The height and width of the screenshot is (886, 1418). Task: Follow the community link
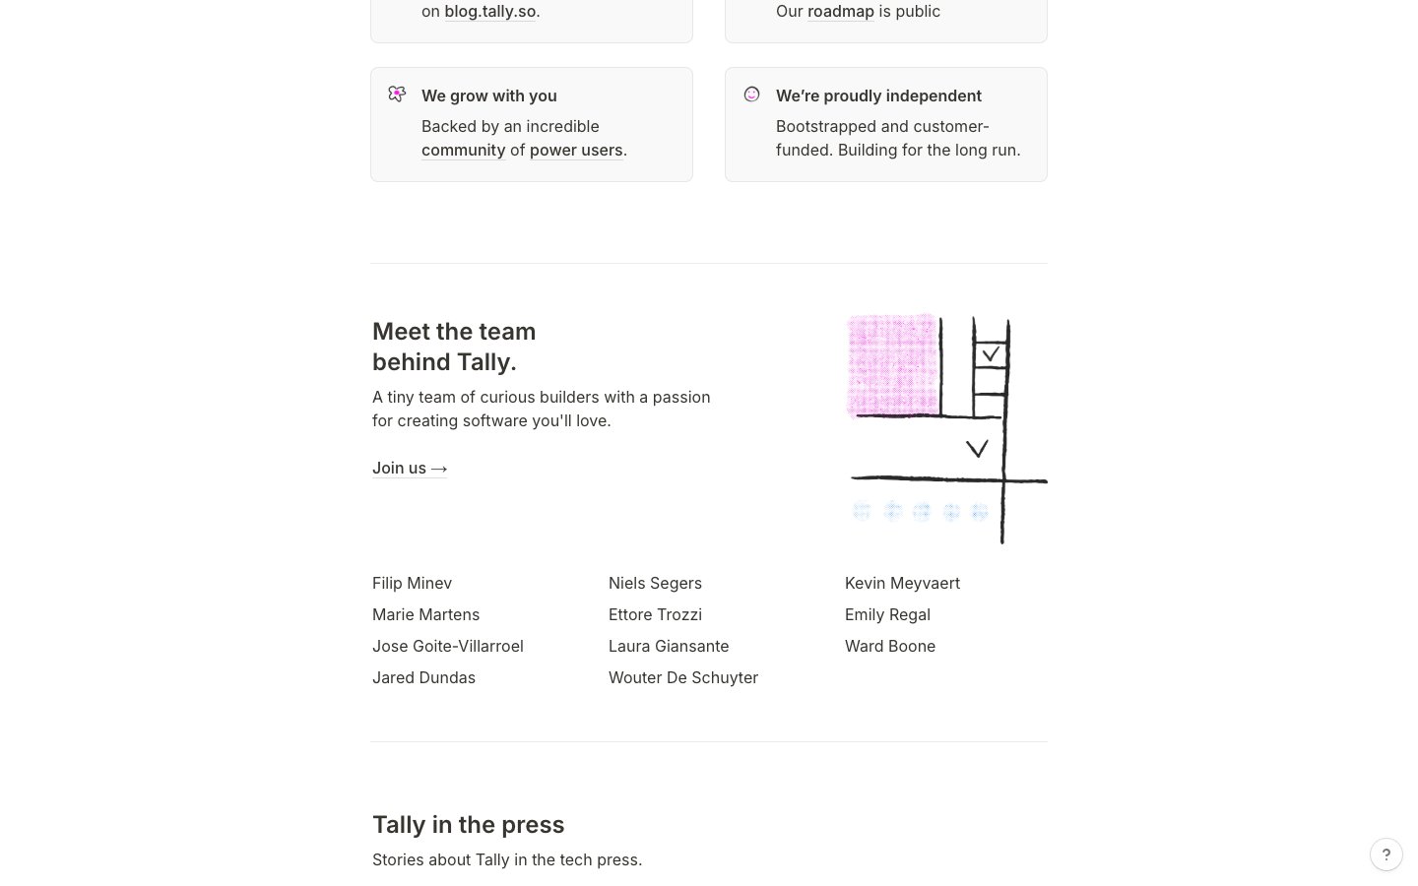pos(463,150)
